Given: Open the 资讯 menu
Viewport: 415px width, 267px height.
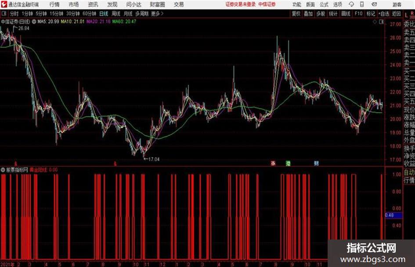Looking at the screenshot, I should pos(93,4).
